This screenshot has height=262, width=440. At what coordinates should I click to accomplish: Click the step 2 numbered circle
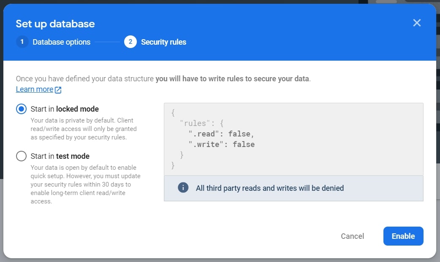[x=130, y=42]
